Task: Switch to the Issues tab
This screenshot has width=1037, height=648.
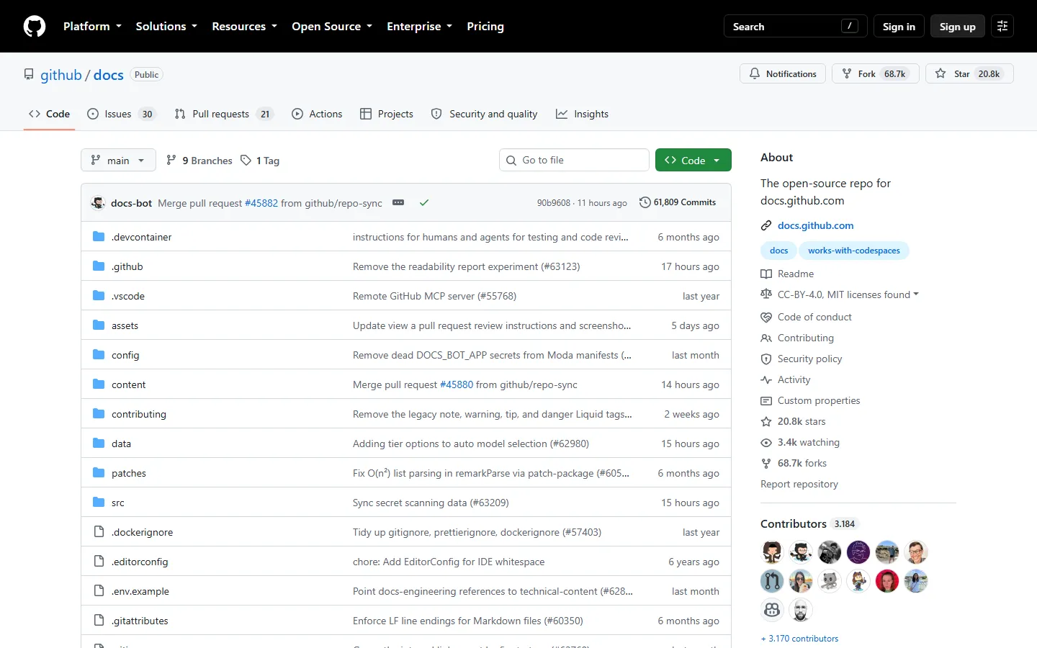Action: click(x=121, y=114)
